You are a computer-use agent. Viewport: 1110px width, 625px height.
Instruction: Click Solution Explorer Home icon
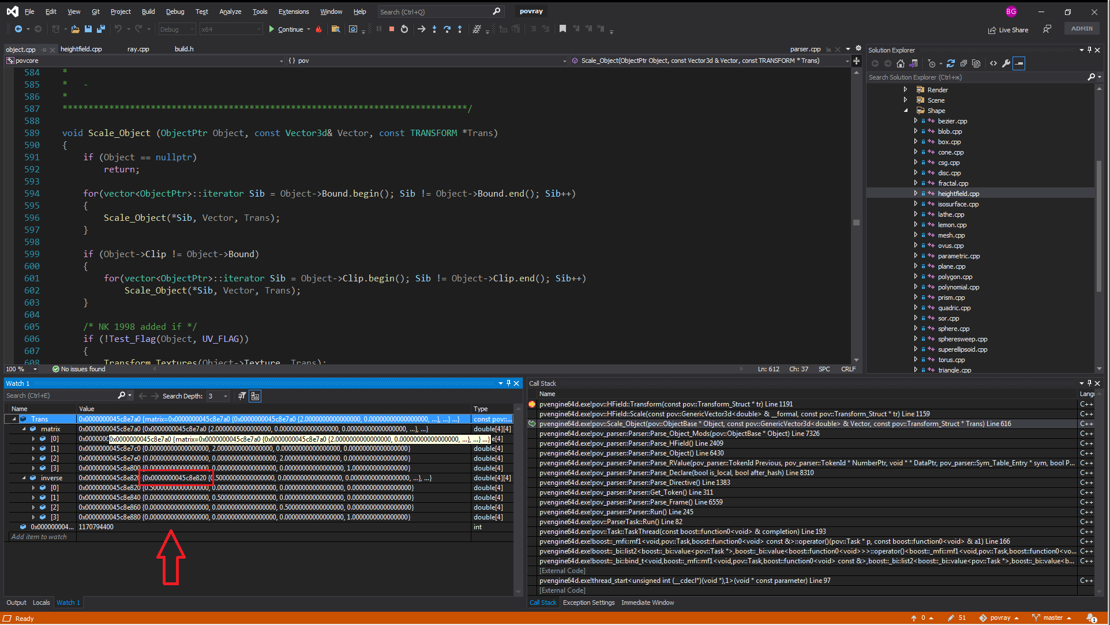coord(901,63)
